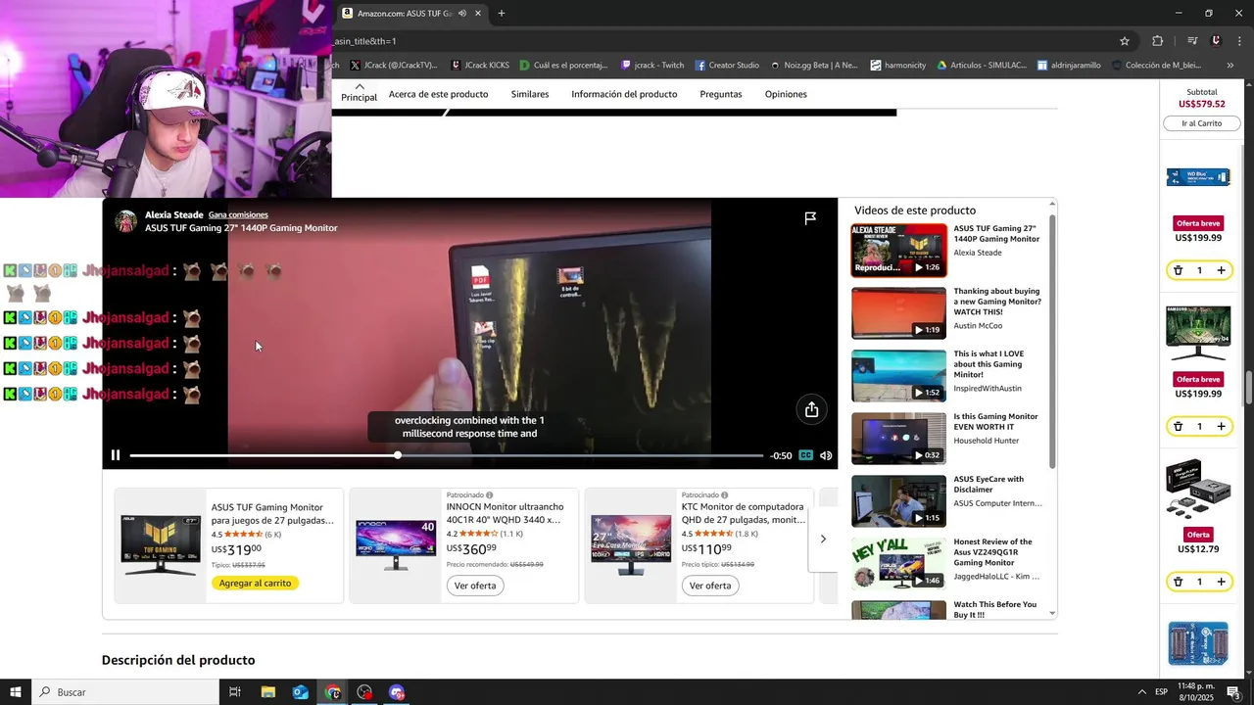Play Is this Gaming Monitor EVEN WORTH IT
The height and width of the screenshot is (705, 1254).
coord(898,438)
